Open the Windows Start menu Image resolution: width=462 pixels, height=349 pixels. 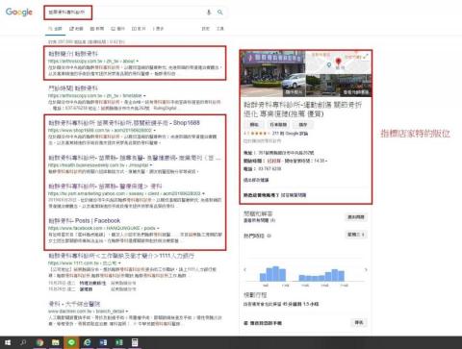[8, 342]
